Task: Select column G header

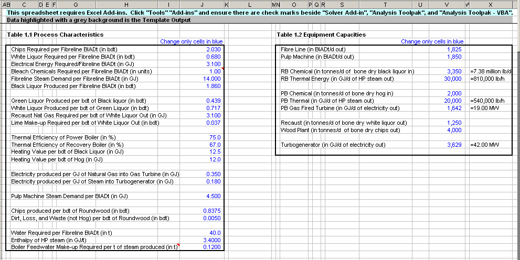Action: pos(76,5)
